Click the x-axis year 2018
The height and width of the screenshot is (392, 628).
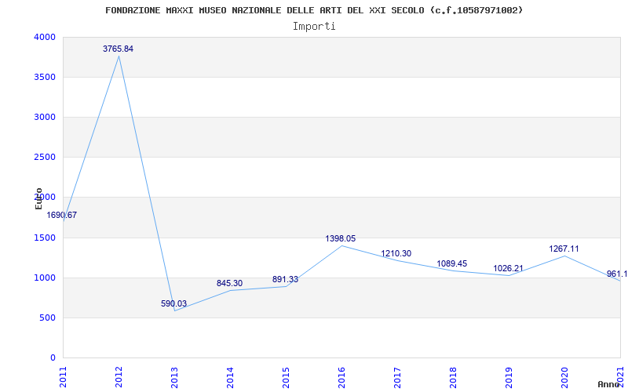453,377
